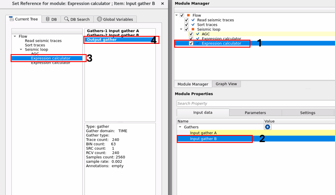Viewport: 335px width, 195px height.
Task: Toggle the Seismic loop checkbox
Action: (x=187, y=29)
